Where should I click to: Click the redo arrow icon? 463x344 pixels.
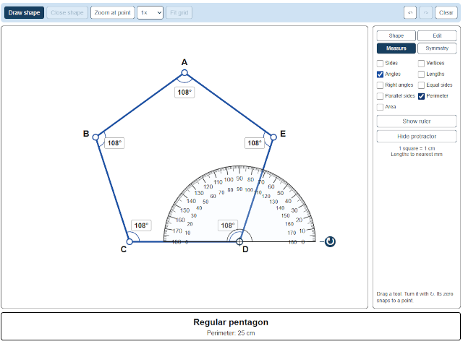426,13
